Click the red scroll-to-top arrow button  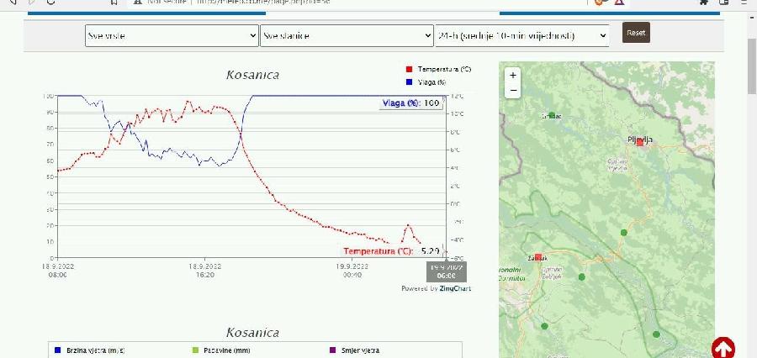pyautogui.click(x=723, y=348)
